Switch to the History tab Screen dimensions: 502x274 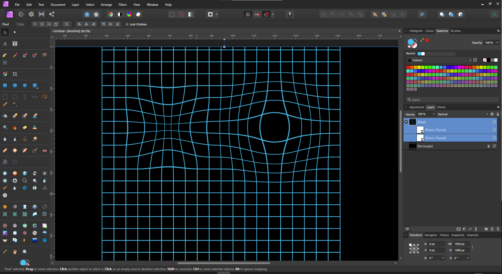(x=444, y=235)
